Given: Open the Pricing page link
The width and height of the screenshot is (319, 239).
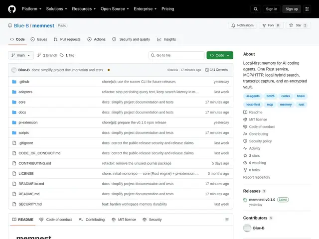Looking at the screenshot, I should [x=167, y=9].
